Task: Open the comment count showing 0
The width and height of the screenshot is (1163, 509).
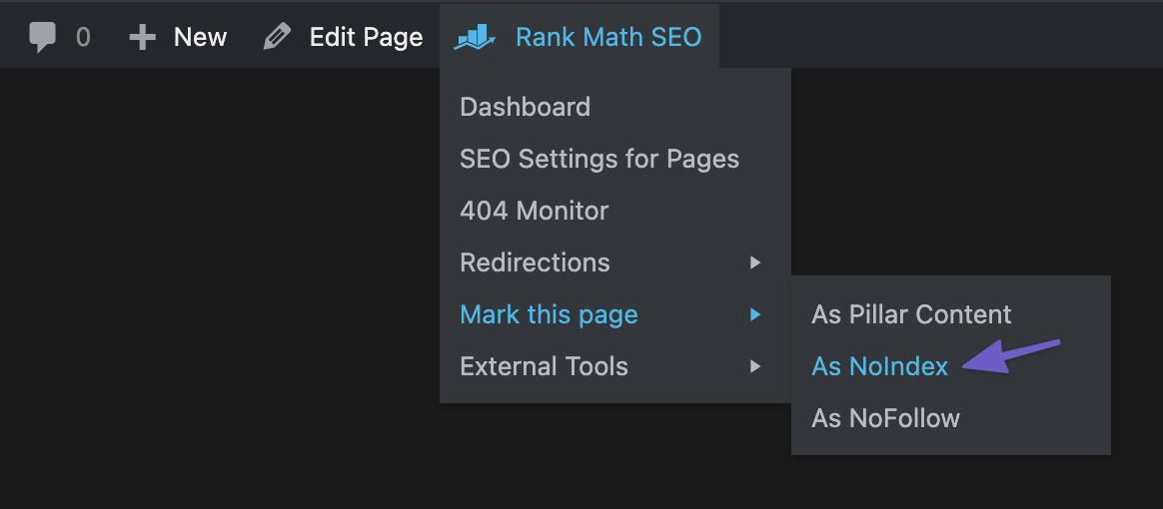Action: tap(83, 37)
